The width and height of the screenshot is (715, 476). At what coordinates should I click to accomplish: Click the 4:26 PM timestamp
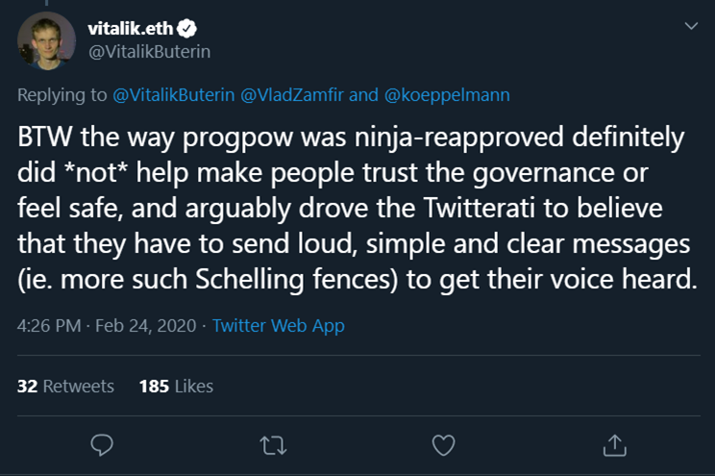[x=49, y=326]
